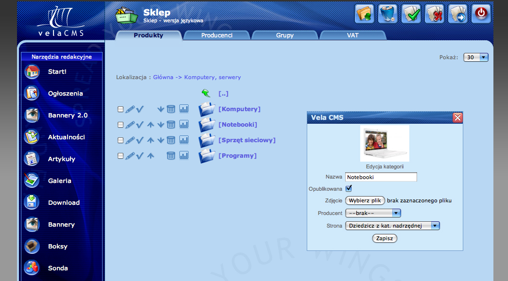Tick the checkbox beside Komputery row
Screen dimensions: 508x281
121,109
